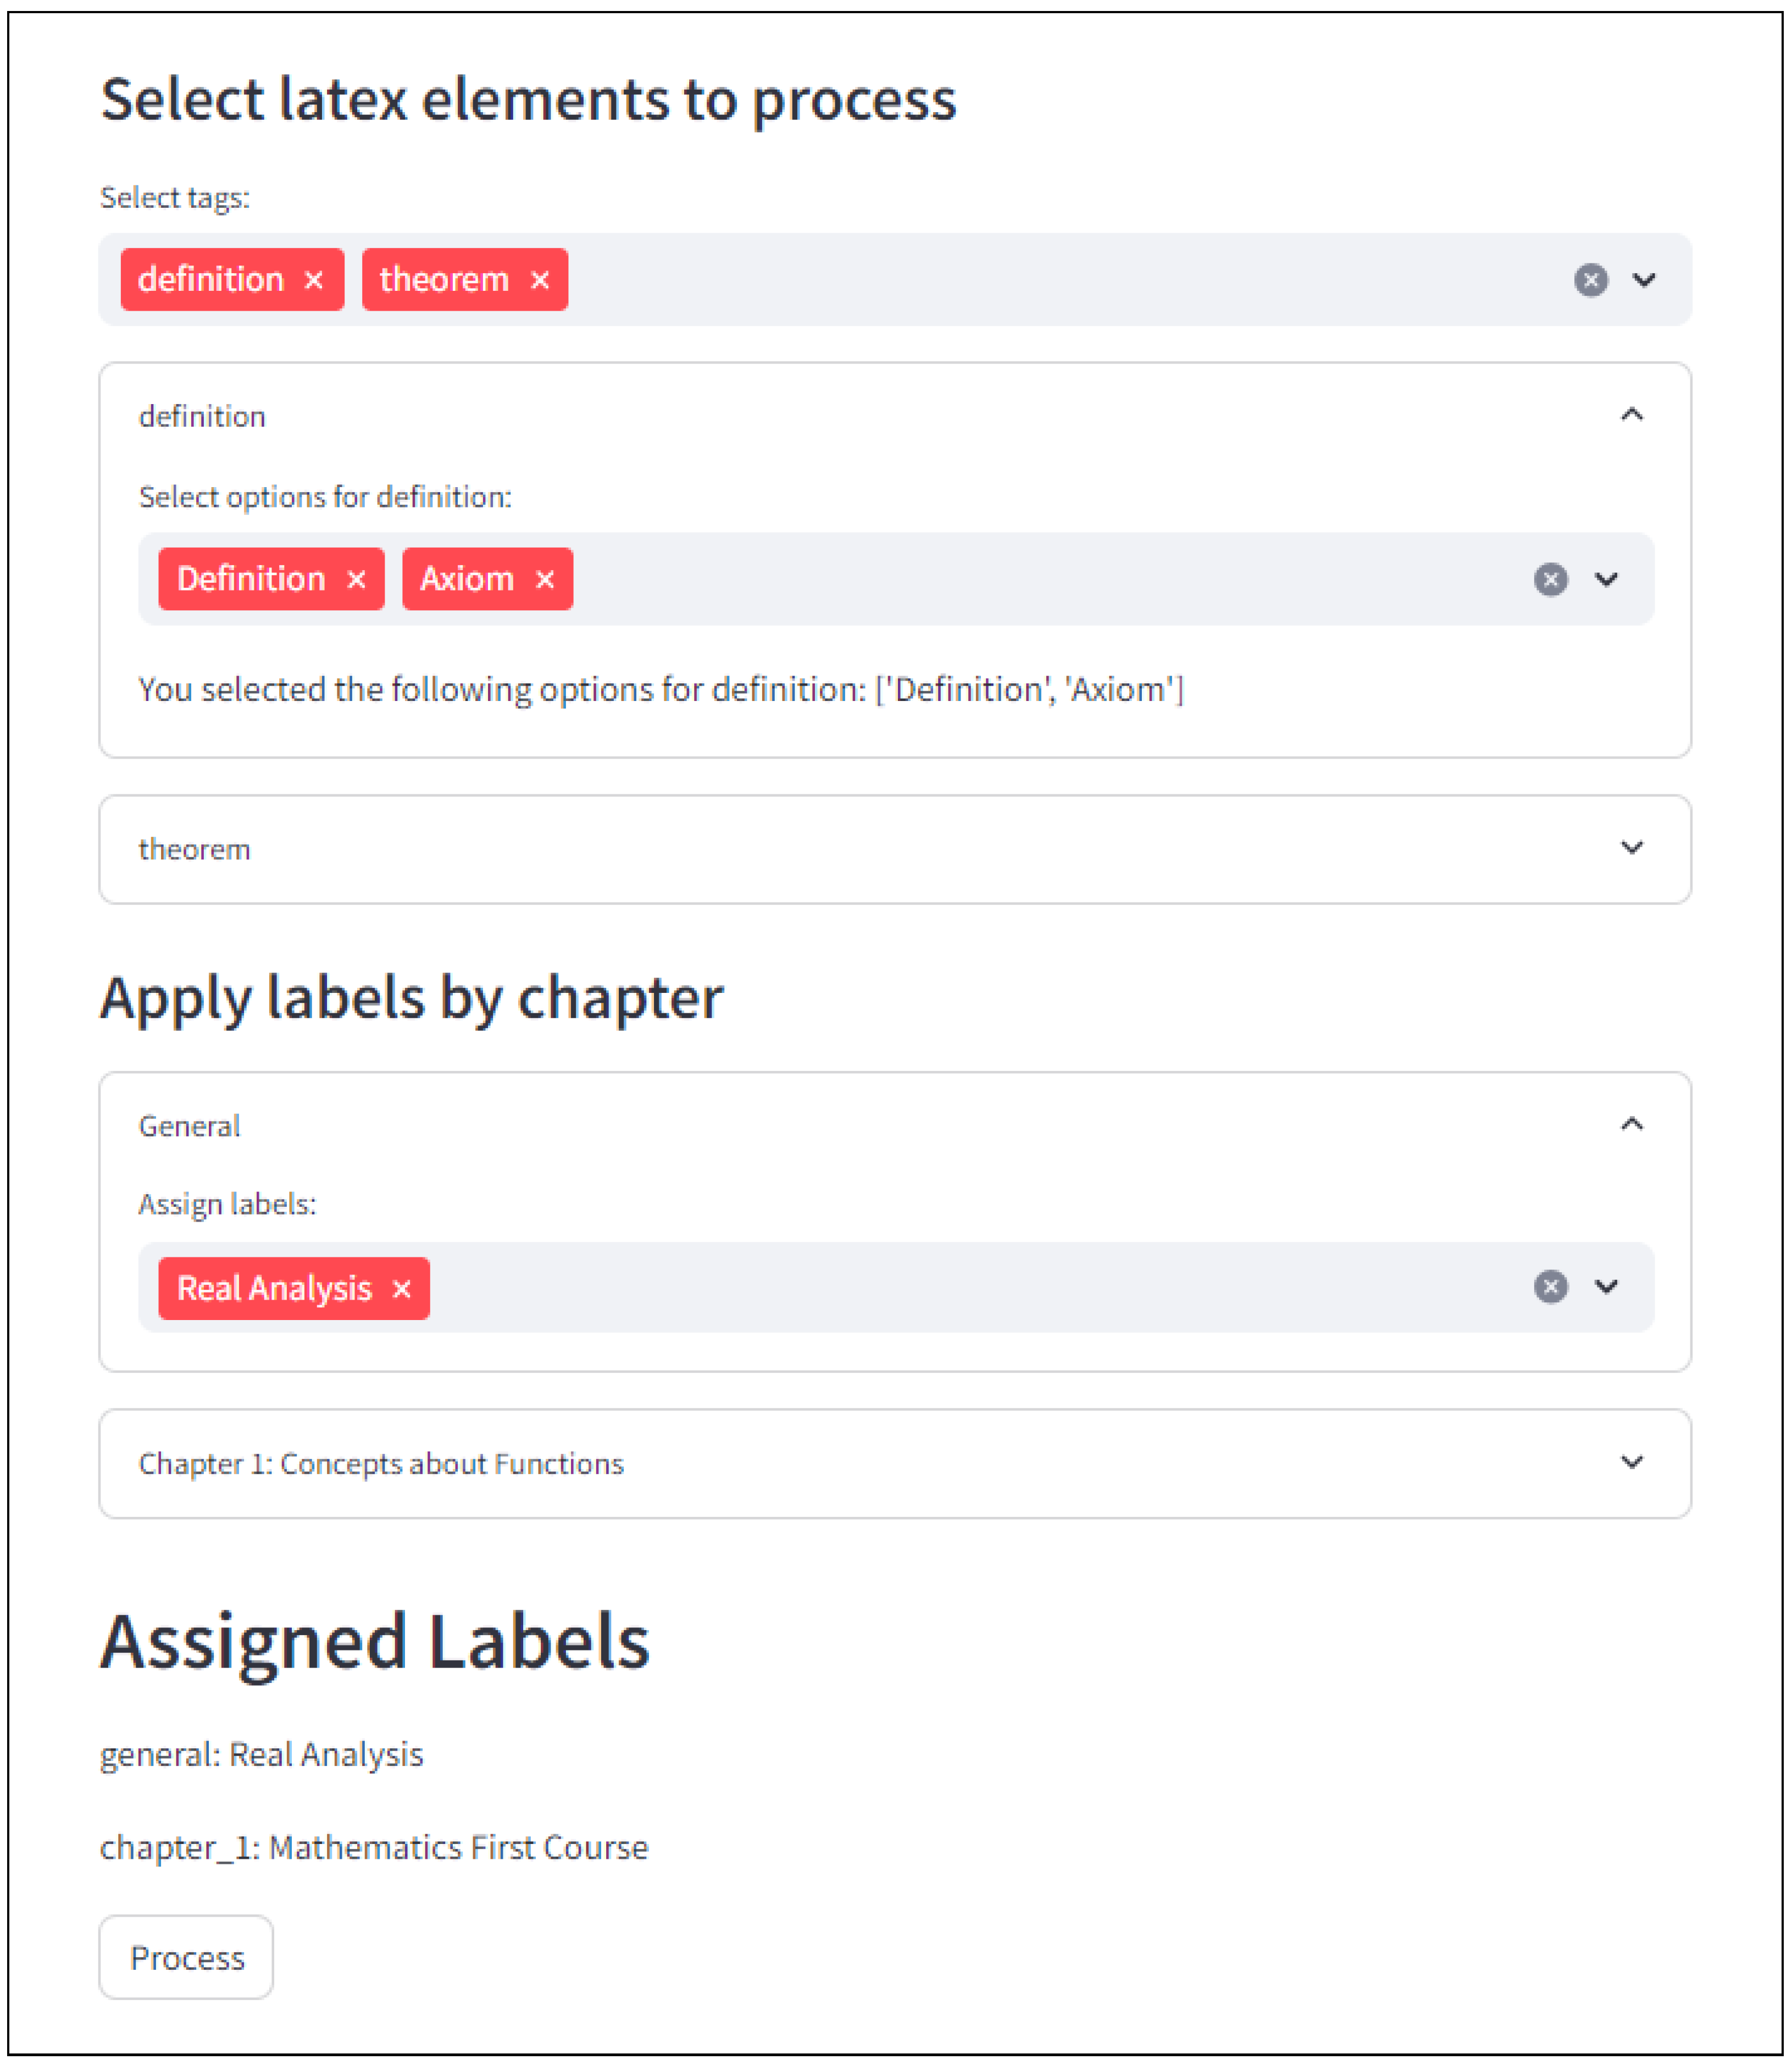Clear all selected tags
The width and height of the screenshot is (1792, 2065).
pos(1590,280)
